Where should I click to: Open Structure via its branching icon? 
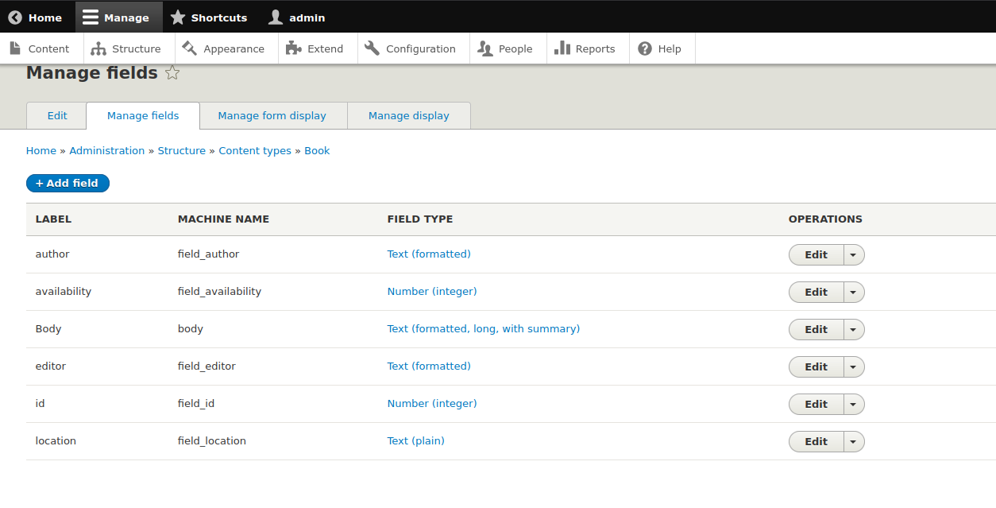tap(98, 48)
